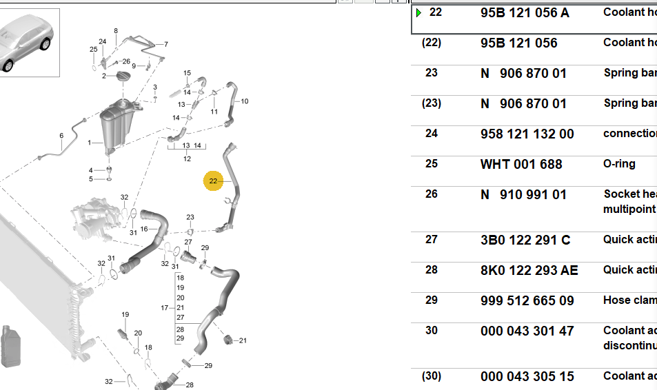
Task: Click part number 8K0 122 293 AE
Action: click(x=529, y=270)
